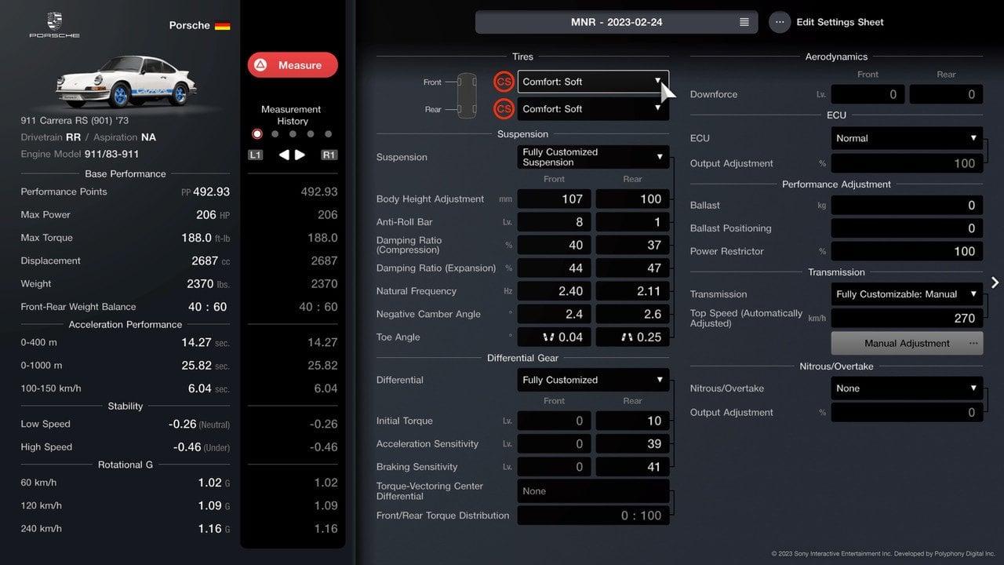Select rear Anti-Roll Bar value 1
The height and width of the screenshot is (565, 1004).
click(632, 222)
